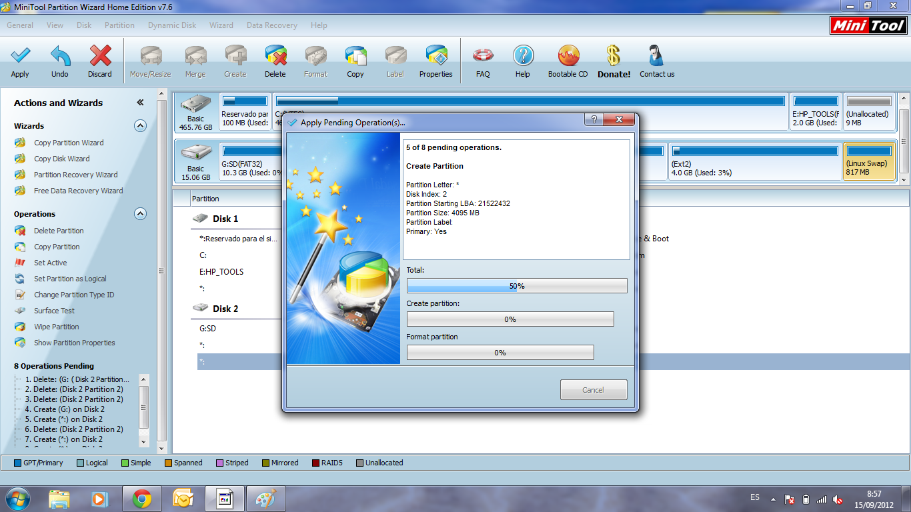The image size is (911, 512).
Task: Choose Delete Partition operation in sidebar
Action: click(x=59, y=231)
